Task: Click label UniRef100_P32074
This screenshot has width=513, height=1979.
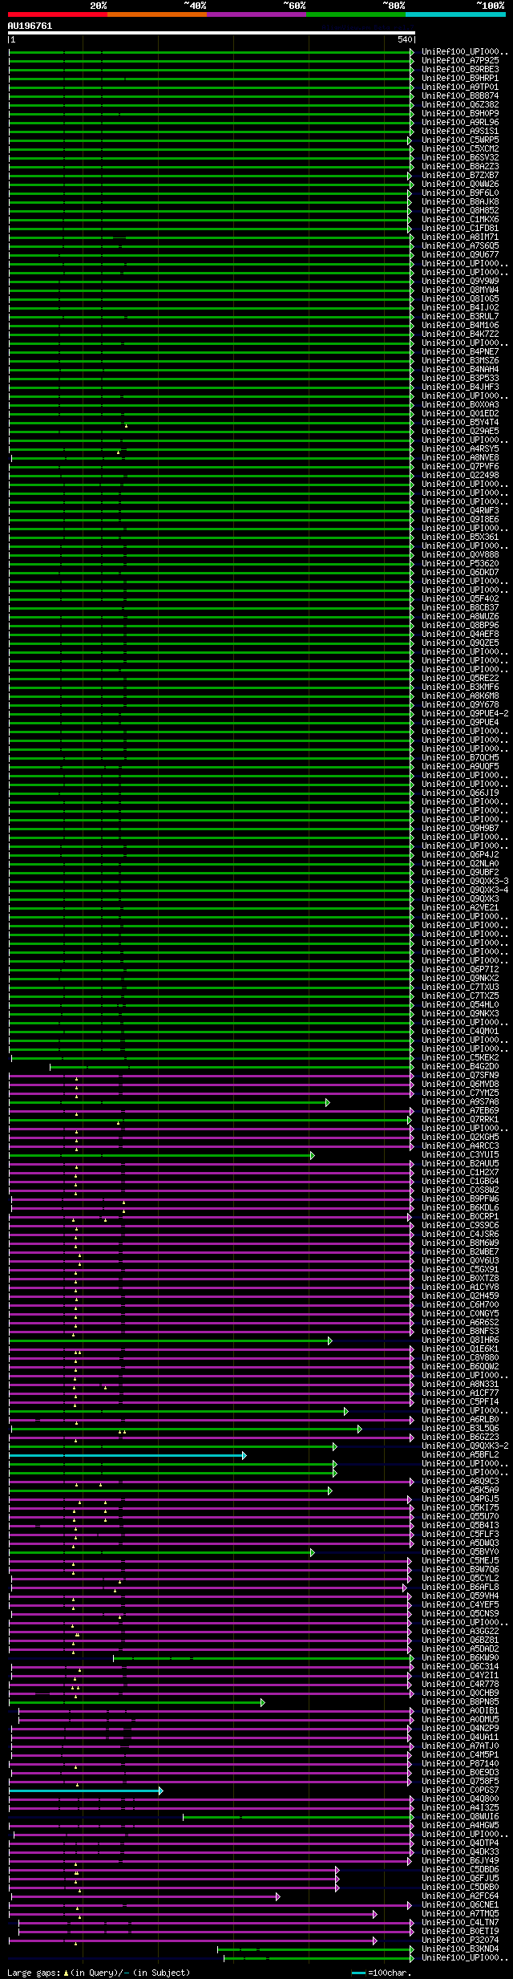Action: (460, 1940)
